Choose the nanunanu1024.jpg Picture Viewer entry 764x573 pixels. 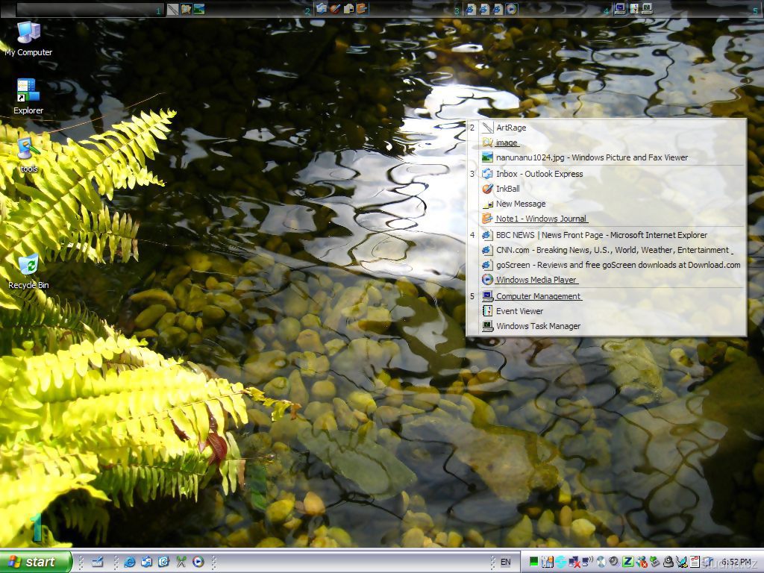(x=592, y=157)
